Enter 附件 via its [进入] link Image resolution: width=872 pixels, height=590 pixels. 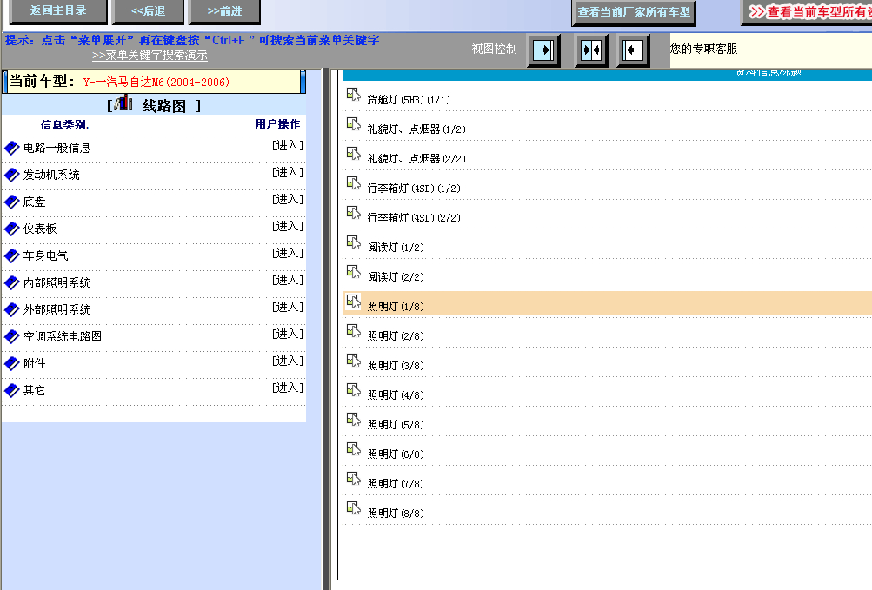[x=288, y=361]
